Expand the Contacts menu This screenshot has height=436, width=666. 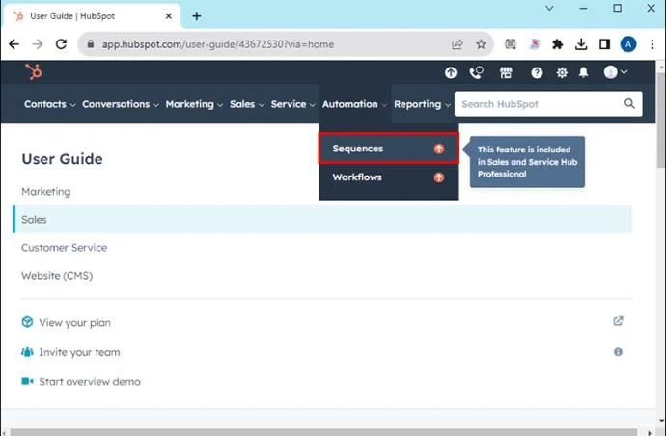(49, 104)
